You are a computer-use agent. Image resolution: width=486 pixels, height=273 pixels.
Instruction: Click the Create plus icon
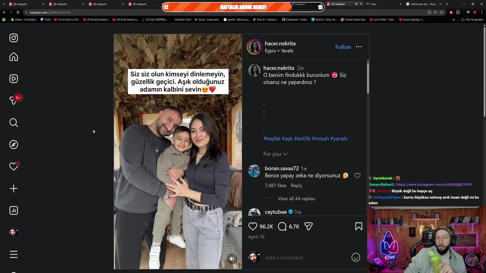[14, 188]
